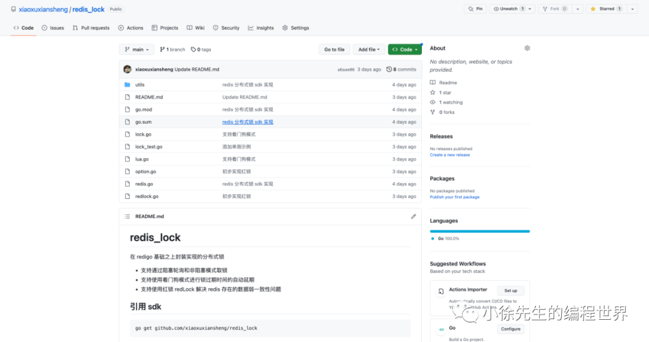Click the file icon beside lock.go
Image resolution: width=649 pixels, height=342 pixels.
(127, 134)
